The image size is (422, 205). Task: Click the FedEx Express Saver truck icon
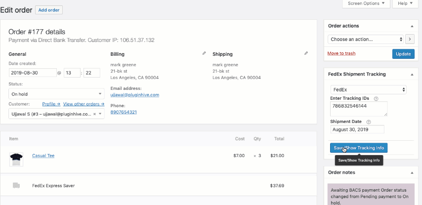[x=16, y=185]
